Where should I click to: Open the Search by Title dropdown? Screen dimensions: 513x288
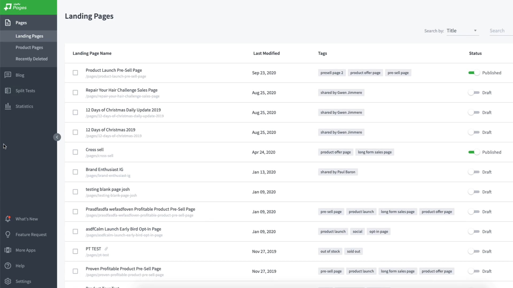pyautogui.click(x=462, y=30)
